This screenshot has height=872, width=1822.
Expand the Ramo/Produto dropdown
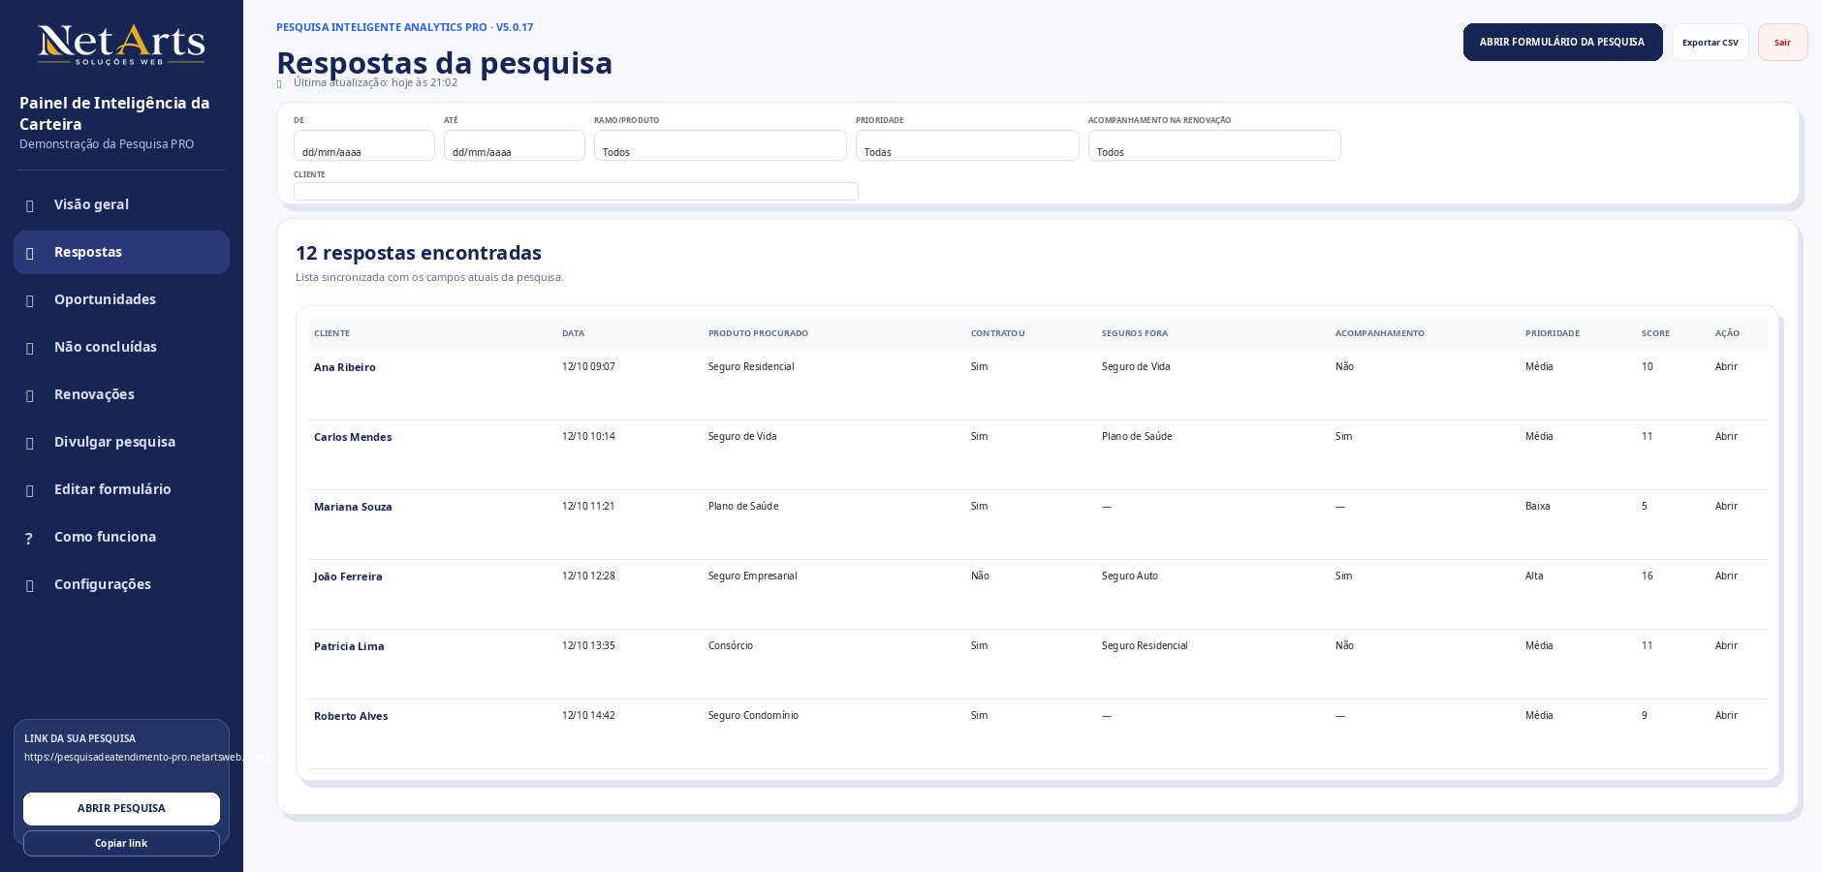tap(720, 145)
